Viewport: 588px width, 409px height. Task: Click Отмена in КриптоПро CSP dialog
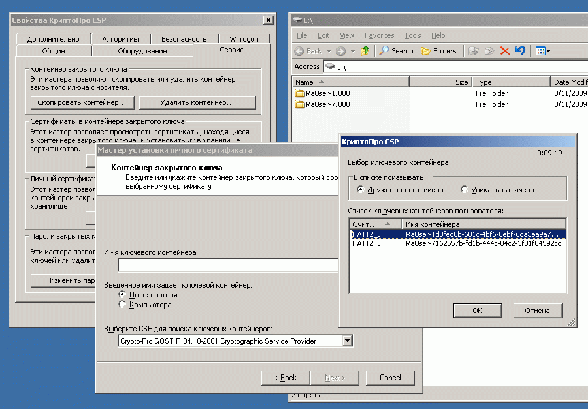click(538, 311)
